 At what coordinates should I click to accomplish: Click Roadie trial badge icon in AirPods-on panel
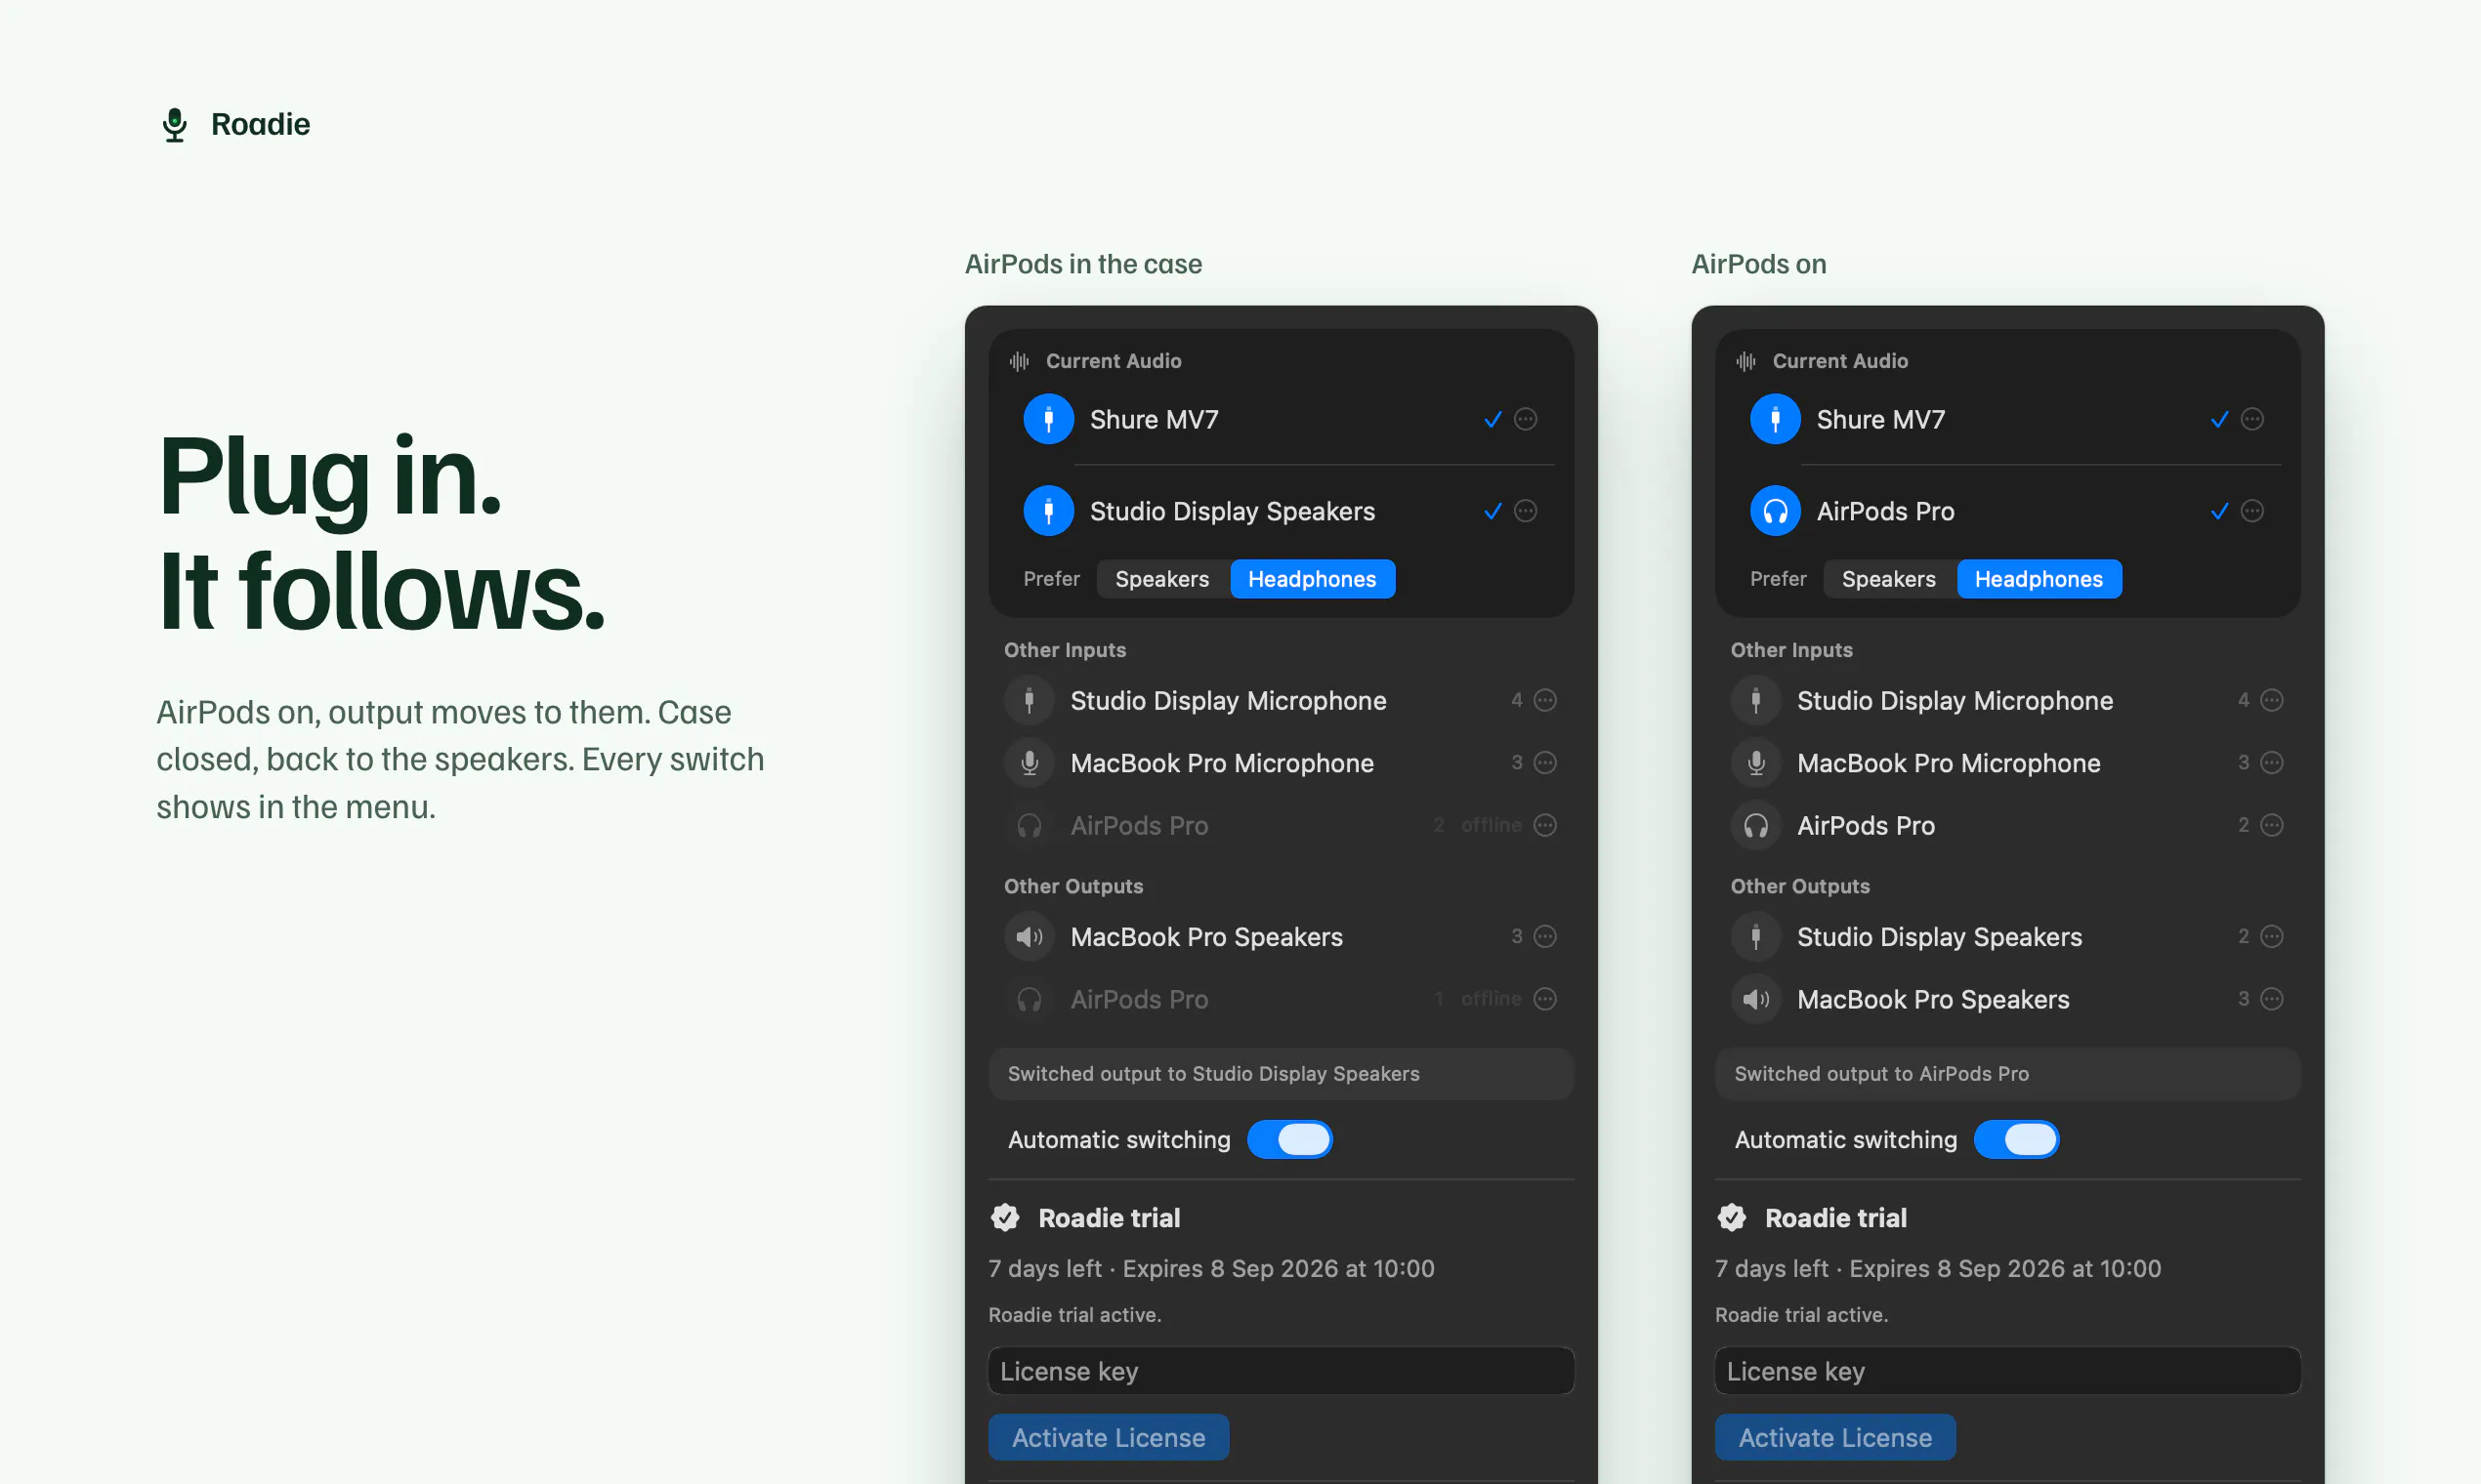[1733, 1218]
